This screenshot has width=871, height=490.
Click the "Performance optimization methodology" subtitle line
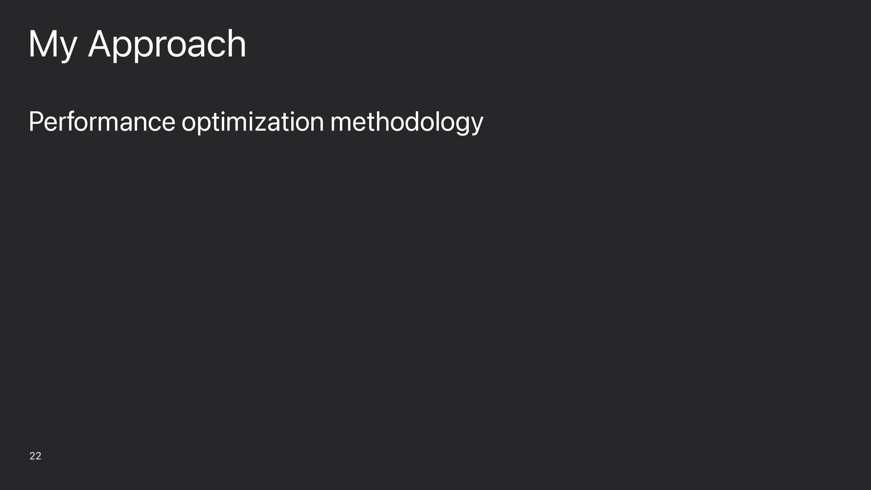(256, 122)
